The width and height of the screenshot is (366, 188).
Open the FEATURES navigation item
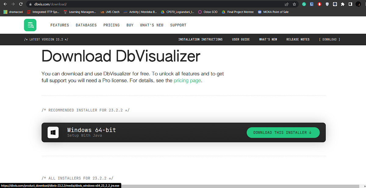(x=60, y=25)
